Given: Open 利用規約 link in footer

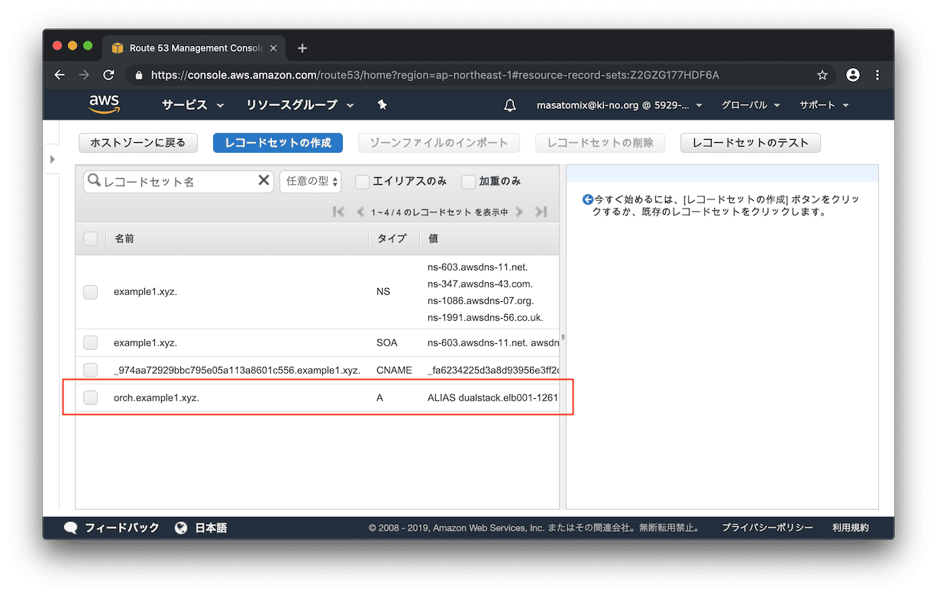Looking at the screenshot, I should (851, 528).
